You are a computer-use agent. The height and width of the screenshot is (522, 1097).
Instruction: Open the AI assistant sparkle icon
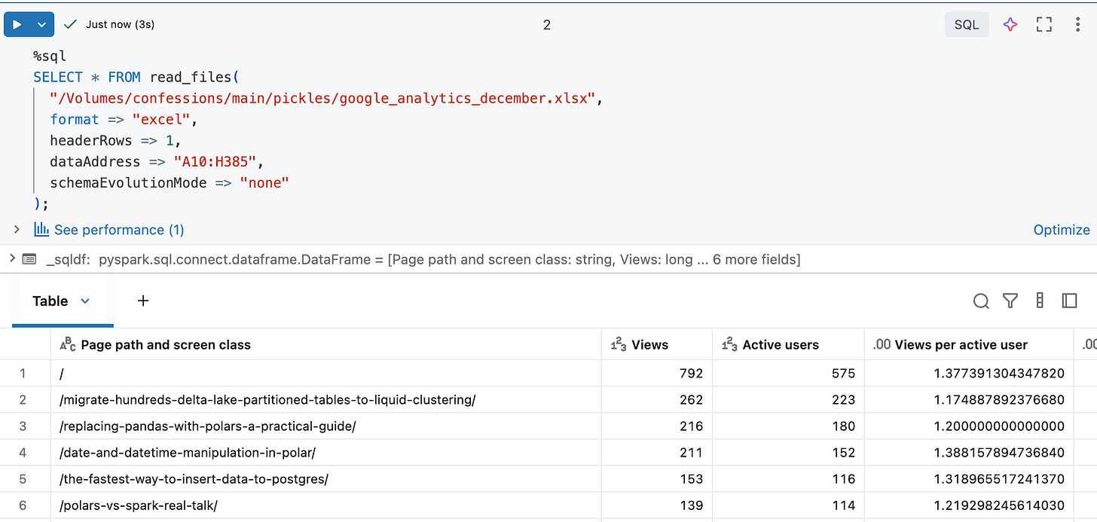1010,24
